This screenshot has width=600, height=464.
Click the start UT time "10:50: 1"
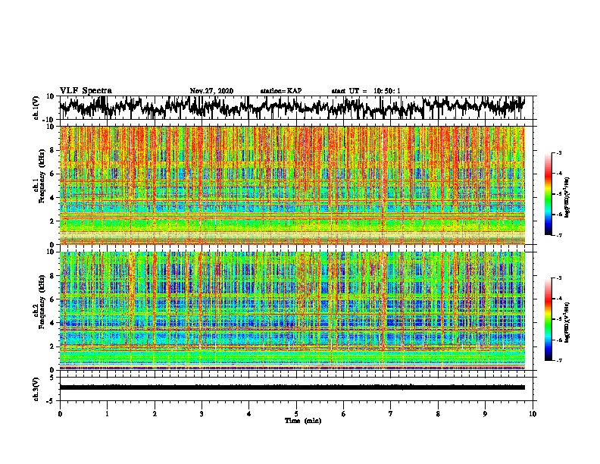pos(387,91)
